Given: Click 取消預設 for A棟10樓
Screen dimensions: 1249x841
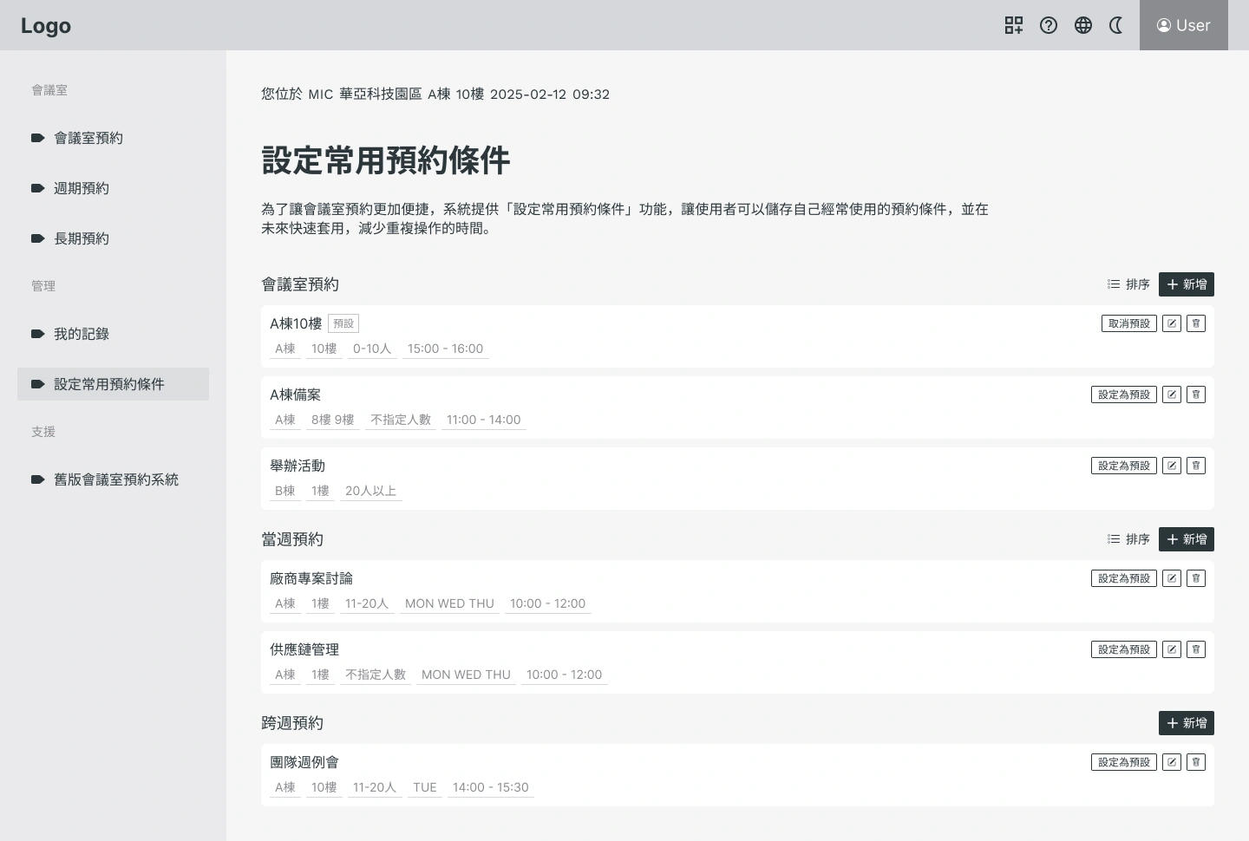Looking at the screenshot, I should (1128, 323).
